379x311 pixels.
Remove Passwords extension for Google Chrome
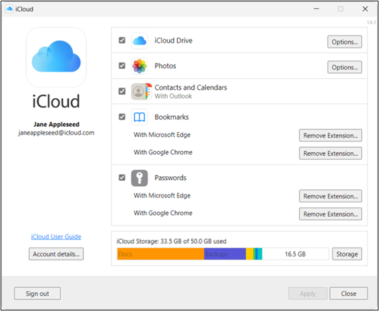pos(330,214)
